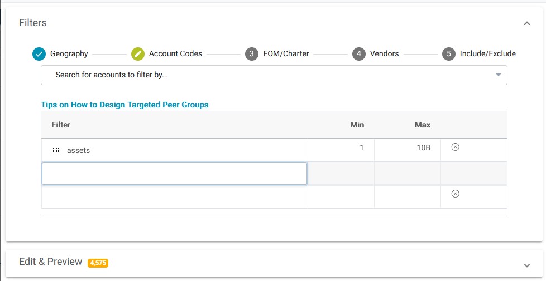
Task: Open the FOM/Charter step label
Action: pyautogui.click(x=286, y=54)
